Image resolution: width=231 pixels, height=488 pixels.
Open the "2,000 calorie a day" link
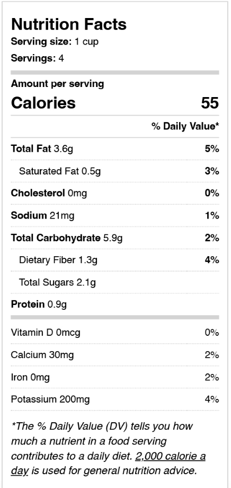pos(171,457)
